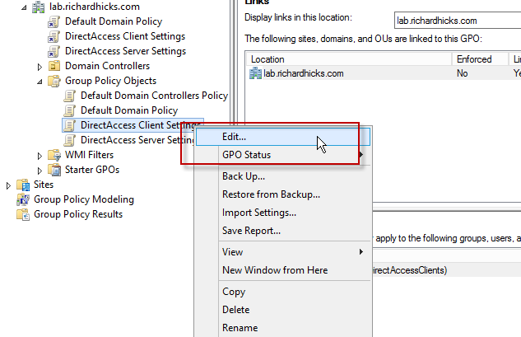The width and height of the screenshot is (521, 337).
Task: Expand the WMI Filters tree node
Action: point(40,155)
